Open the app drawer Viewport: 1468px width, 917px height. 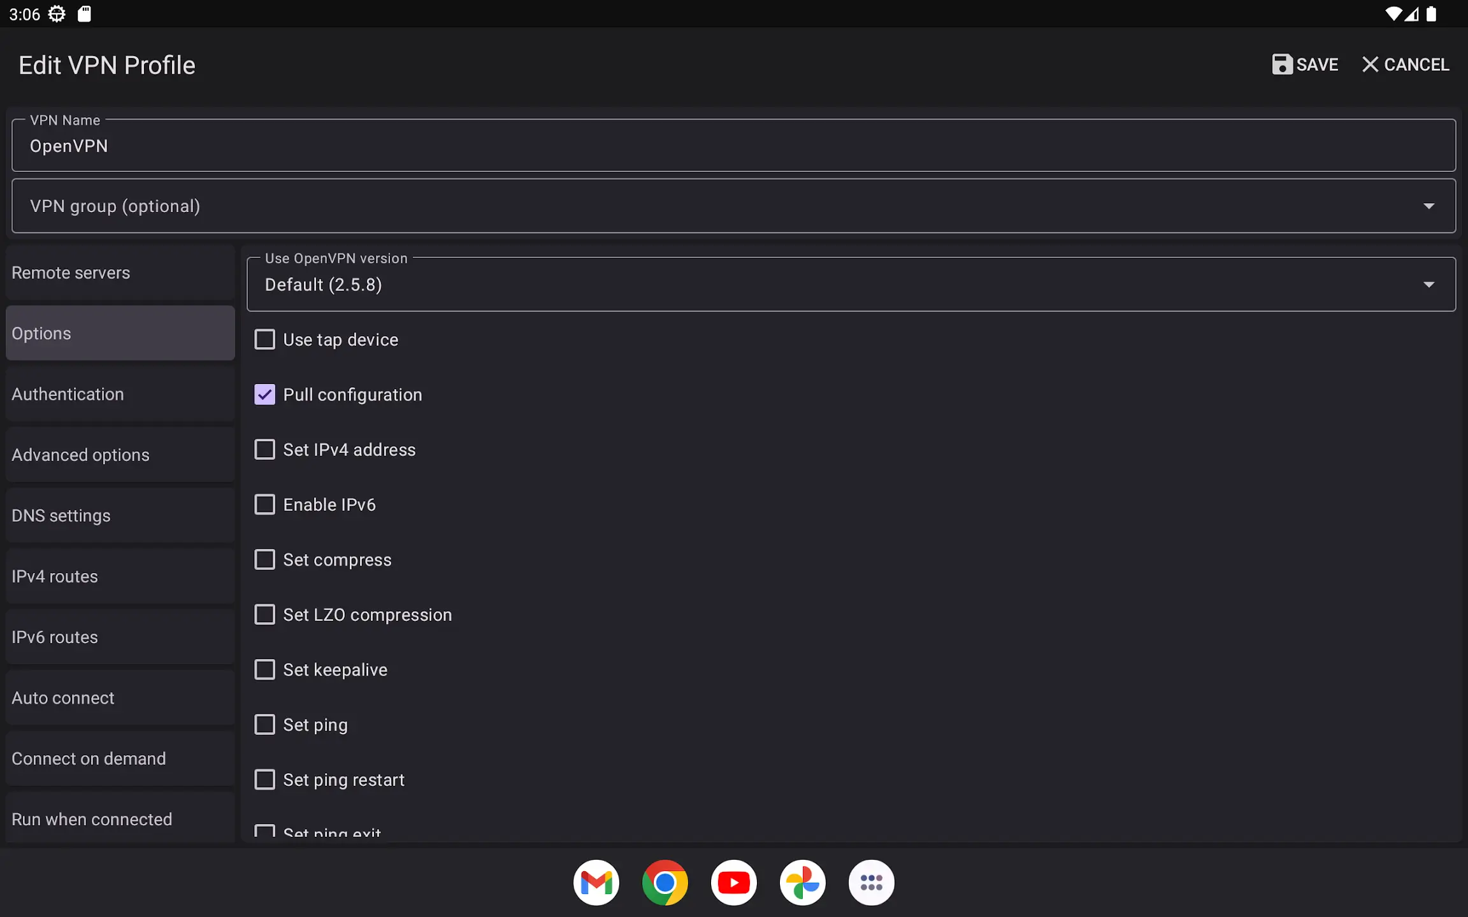(x=871, y=882)
